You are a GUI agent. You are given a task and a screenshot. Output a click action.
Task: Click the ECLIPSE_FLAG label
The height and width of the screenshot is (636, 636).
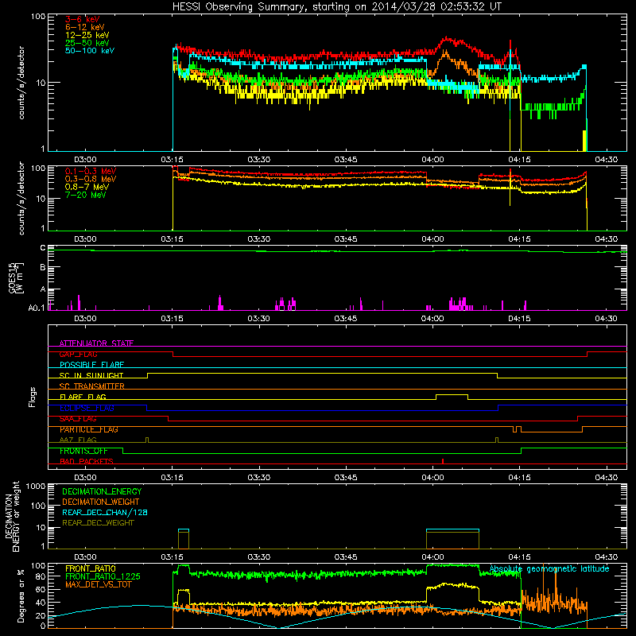(x=87, y=408)
